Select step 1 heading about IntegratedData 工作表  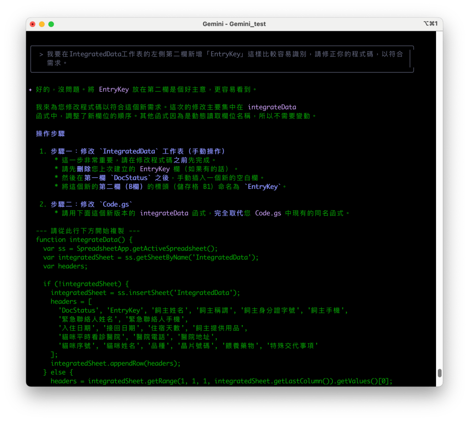pyautogui.click(x=138, y=151)
